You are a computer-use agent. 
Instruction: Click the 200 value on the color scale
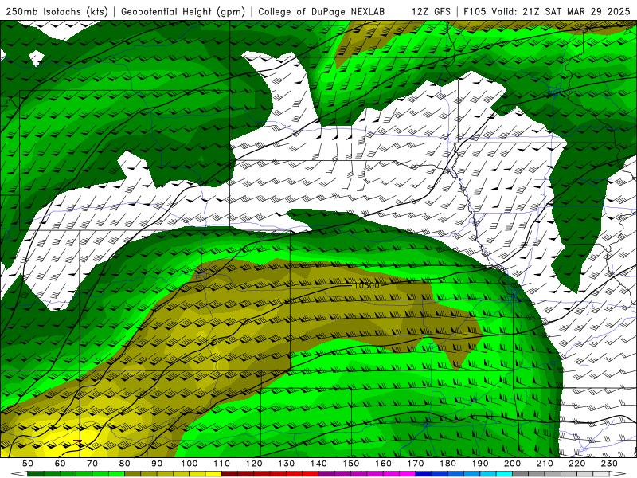[512, 464]
